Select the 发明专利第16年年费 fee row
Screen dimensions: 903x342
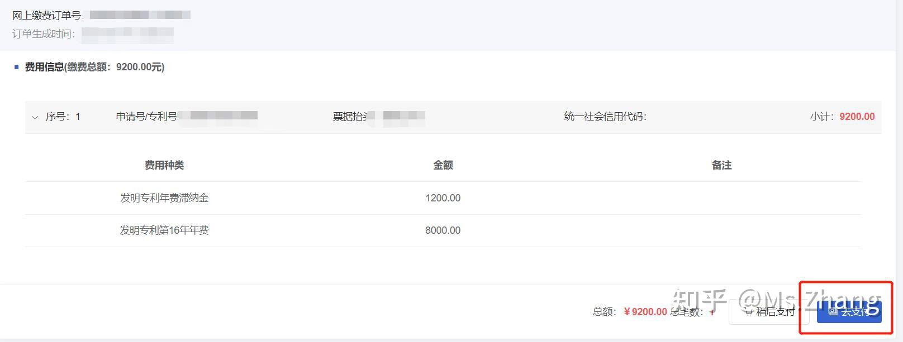(x=164, y=230)
